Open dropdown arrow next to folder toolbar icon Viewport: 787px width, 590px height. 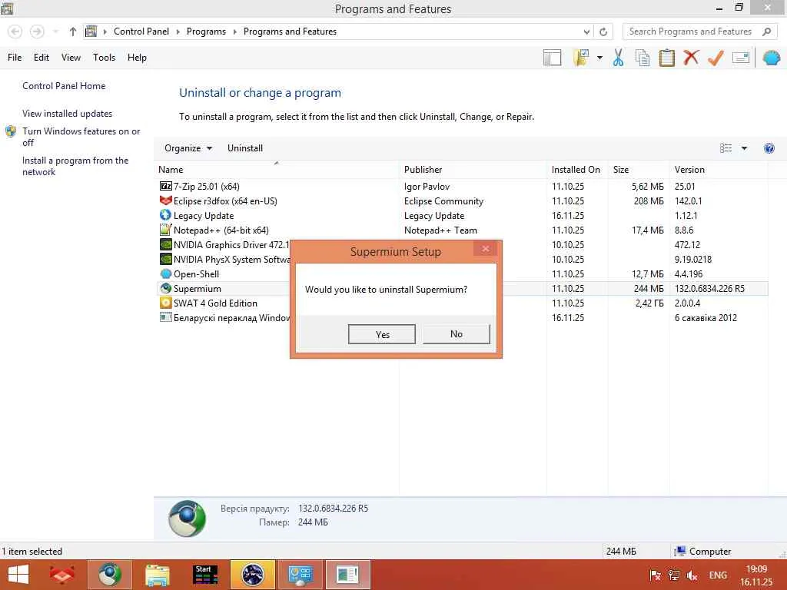point(599,58)
